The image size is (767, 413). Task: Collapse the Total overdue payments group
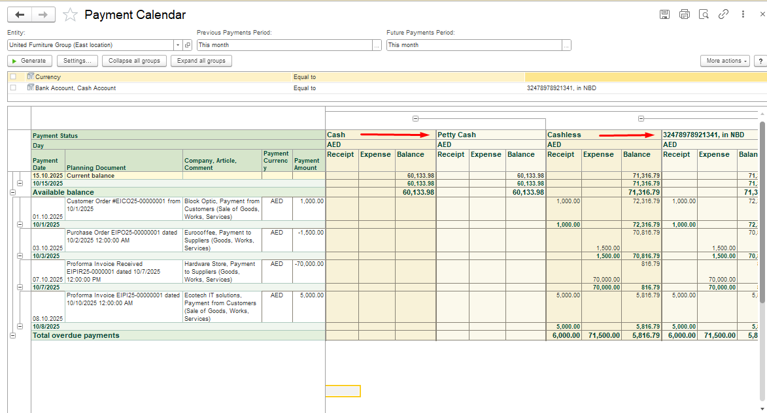[x=12, y=335]
